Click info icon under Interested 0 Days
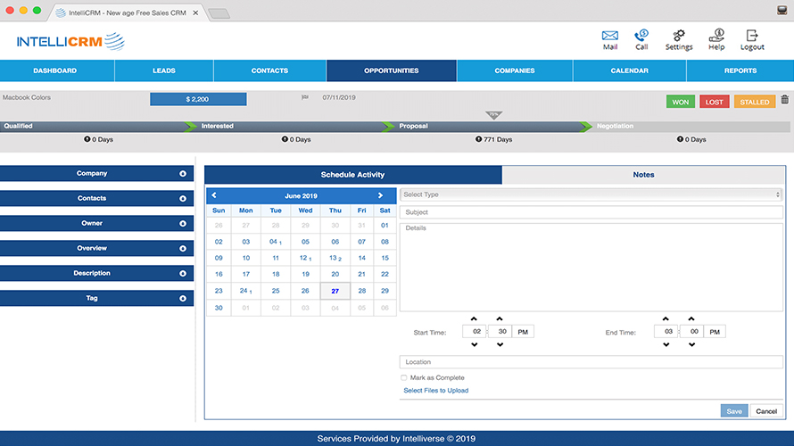Image resolution: width=794 pixels, height=446 pixels. 285,139
